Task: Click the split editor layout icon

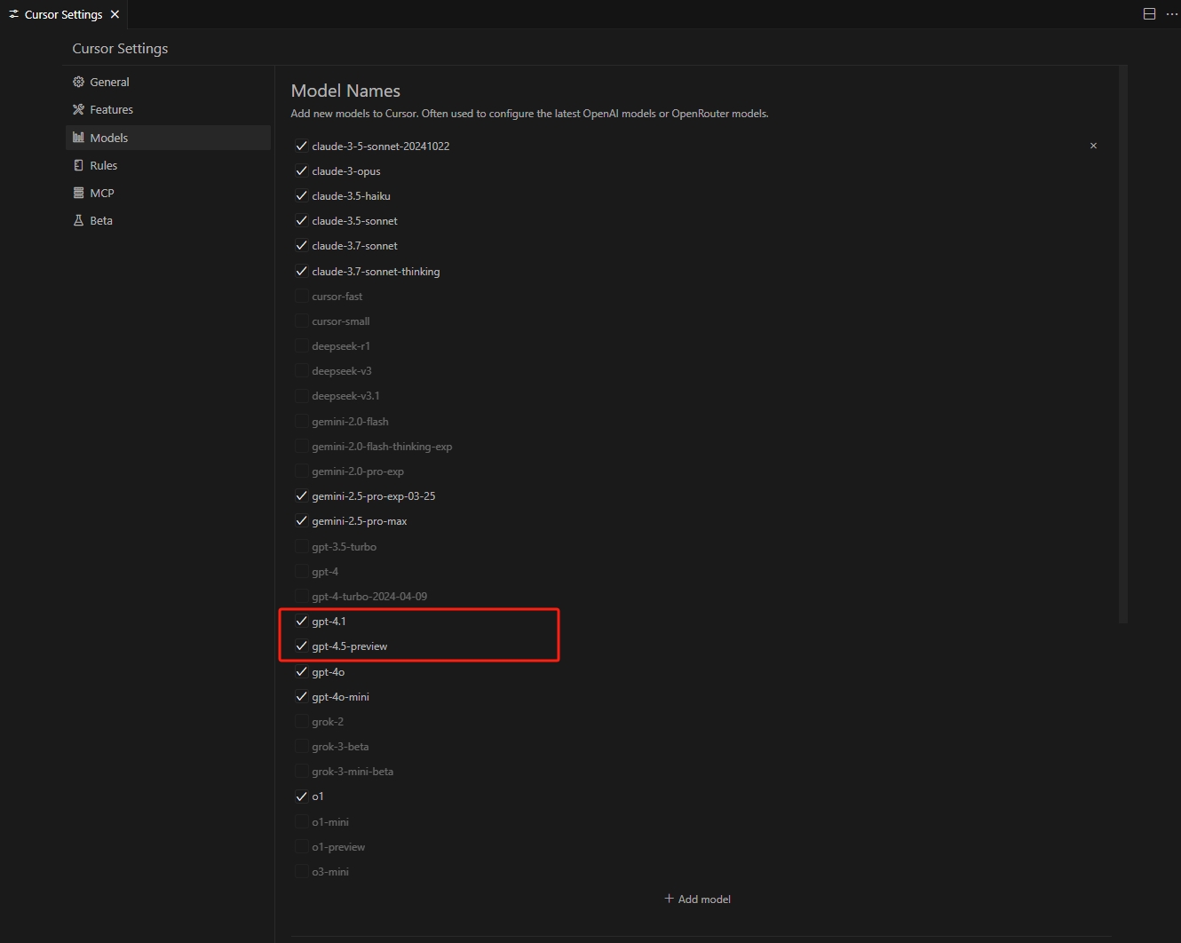Action: coord(1149,14)
